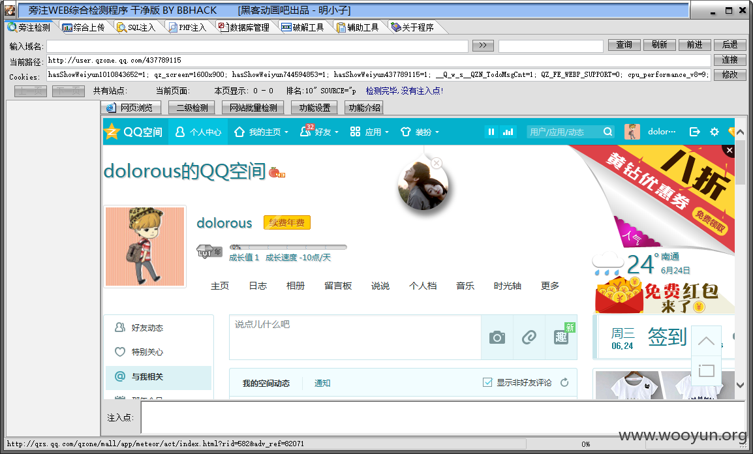Expand the 好友 dropdown with 32 badge

[x=319, y=132]
